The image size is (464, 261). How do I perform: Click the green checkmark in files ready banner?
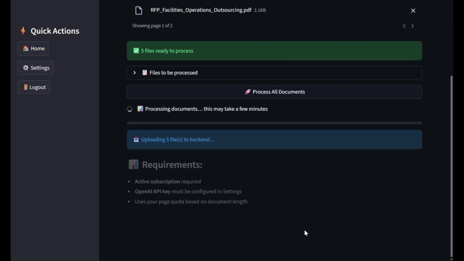pos(136,51)
